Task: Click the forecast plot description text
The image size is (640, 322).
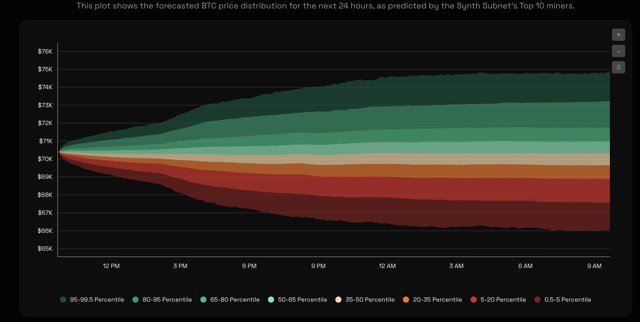Action: pyautogui.click(x=325, y=6)
